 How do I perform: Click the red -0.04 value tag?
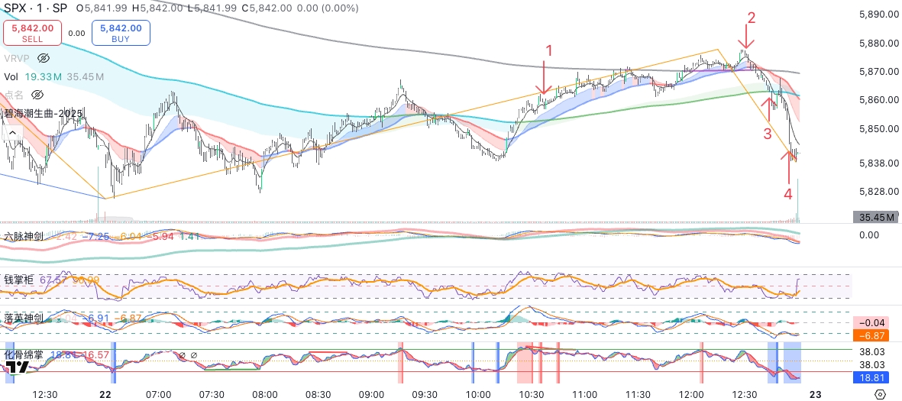870,323
